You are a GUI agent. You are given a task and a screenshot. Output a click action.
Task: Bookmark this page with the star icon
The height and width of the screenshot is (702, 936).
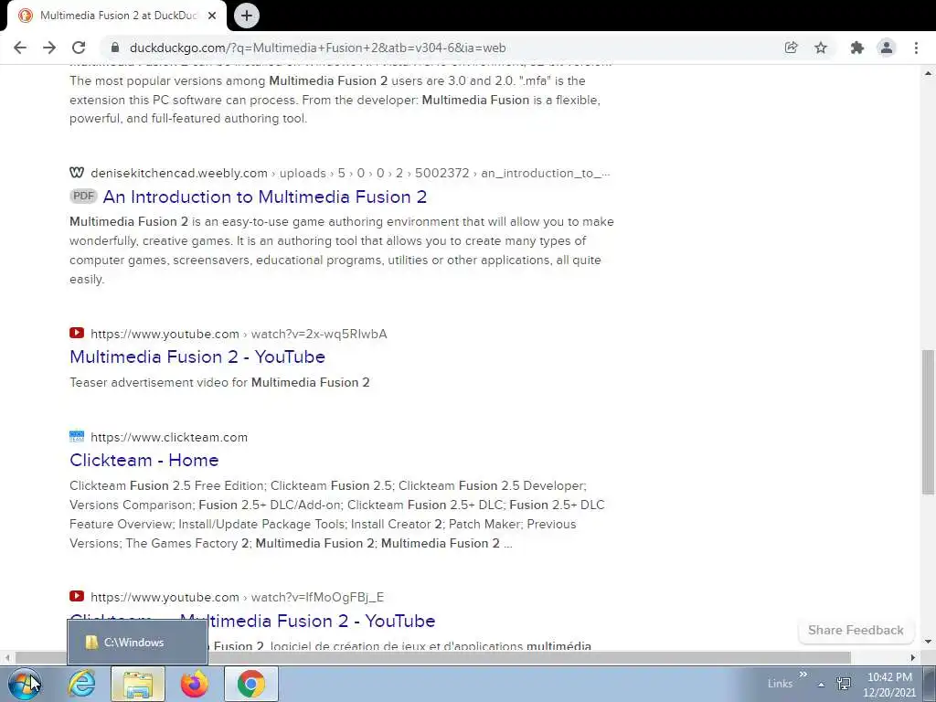[x=821, y=48]
